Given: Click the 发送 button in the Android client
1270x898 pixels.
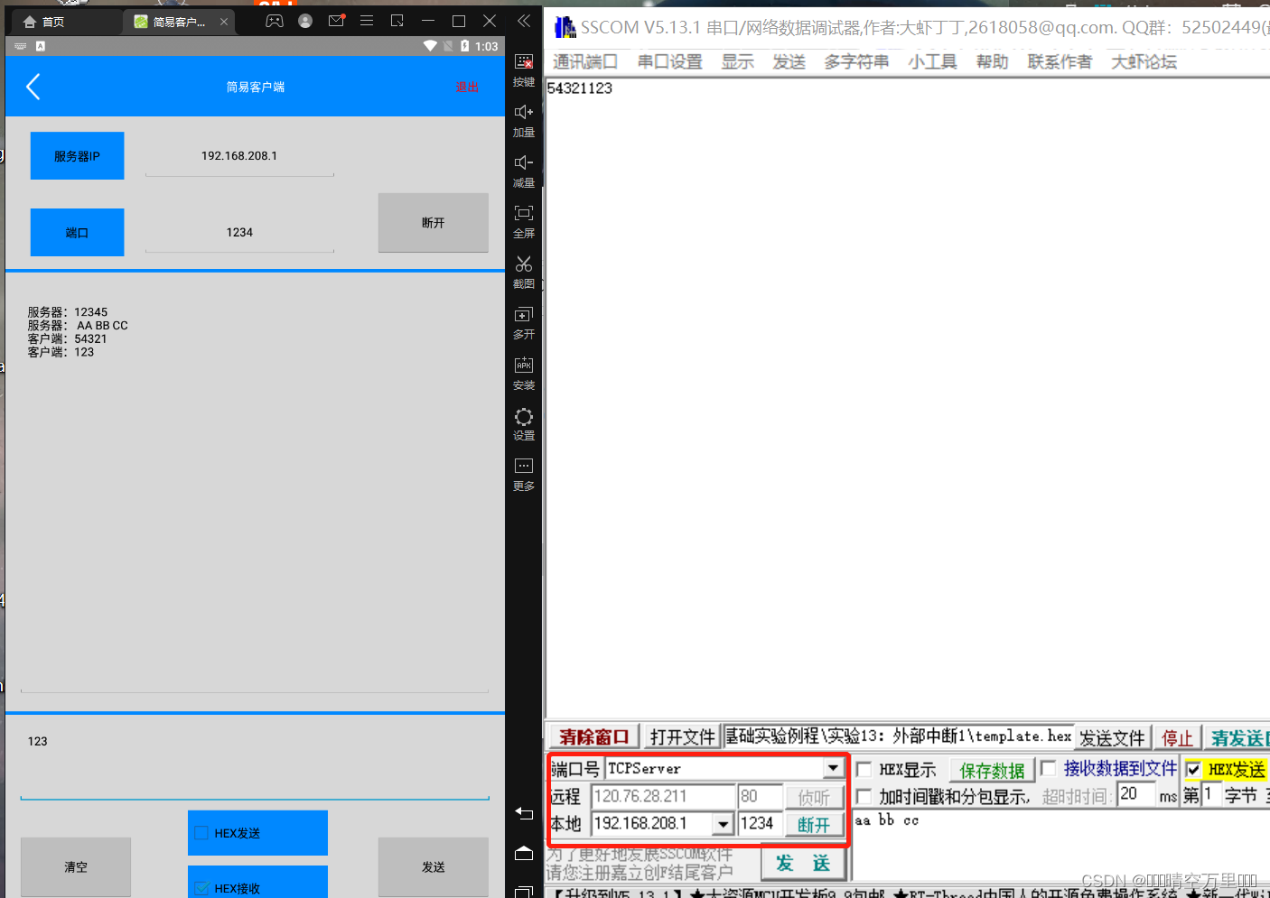Looking at the screenshot, I should point(434,866).
